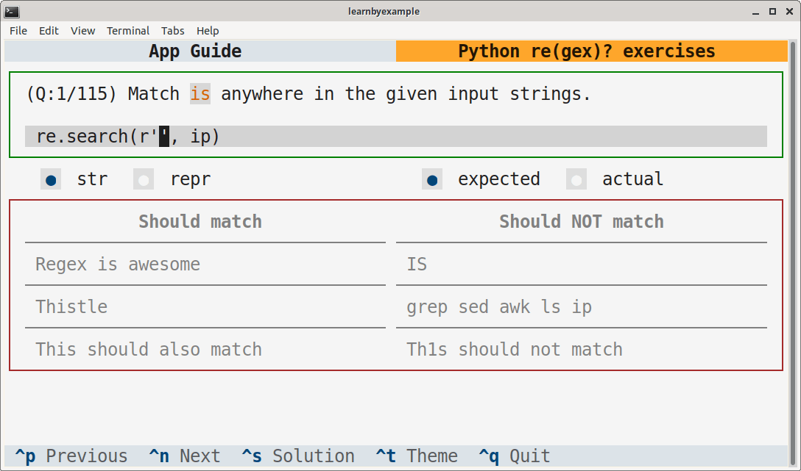The width and height of the screenshot is (801, 471).
Task: Choose the expected output option
Action: 432,179
